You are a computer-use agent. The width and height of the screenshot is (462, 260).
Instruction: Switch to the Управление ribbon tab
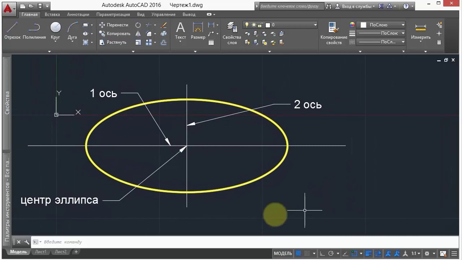click(163, 14)
